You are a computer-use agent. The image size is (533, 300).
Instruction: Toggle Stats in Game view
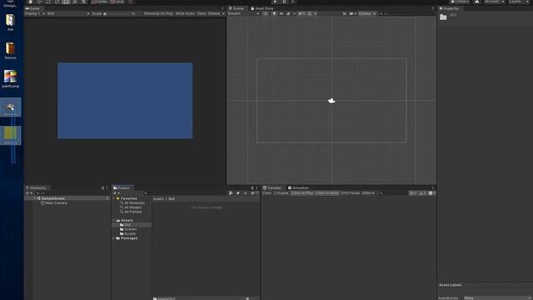click(x=202, y=13)
